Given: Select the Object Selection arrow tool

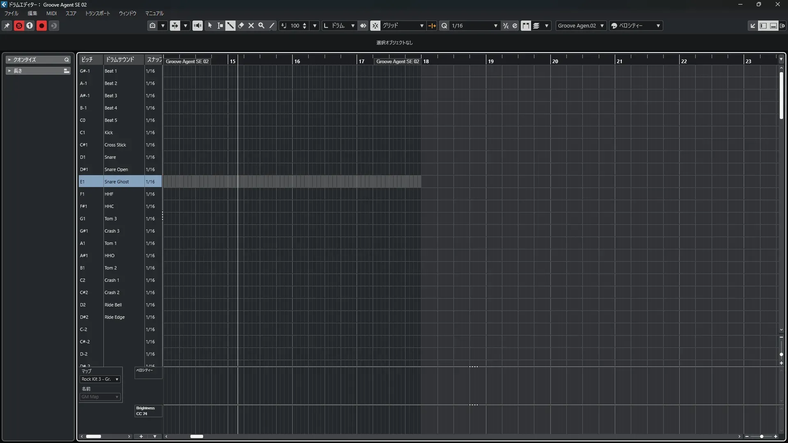Looking at the screenshot, I should [210, 25].
